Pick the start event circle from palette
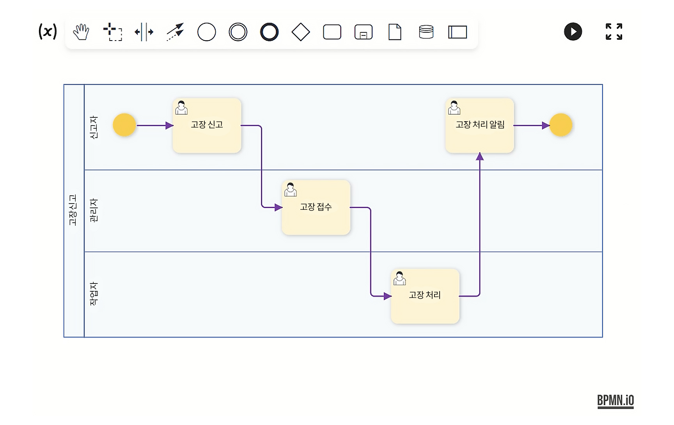The height and width of the screenshot is (425, 674). 207,32
